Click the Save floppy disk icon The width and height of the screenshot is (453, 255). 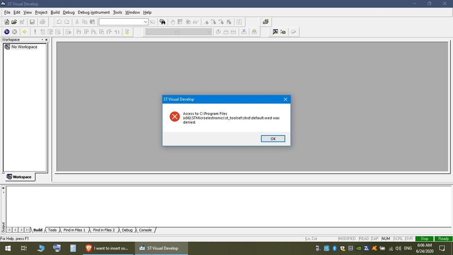tap(32, 22)
